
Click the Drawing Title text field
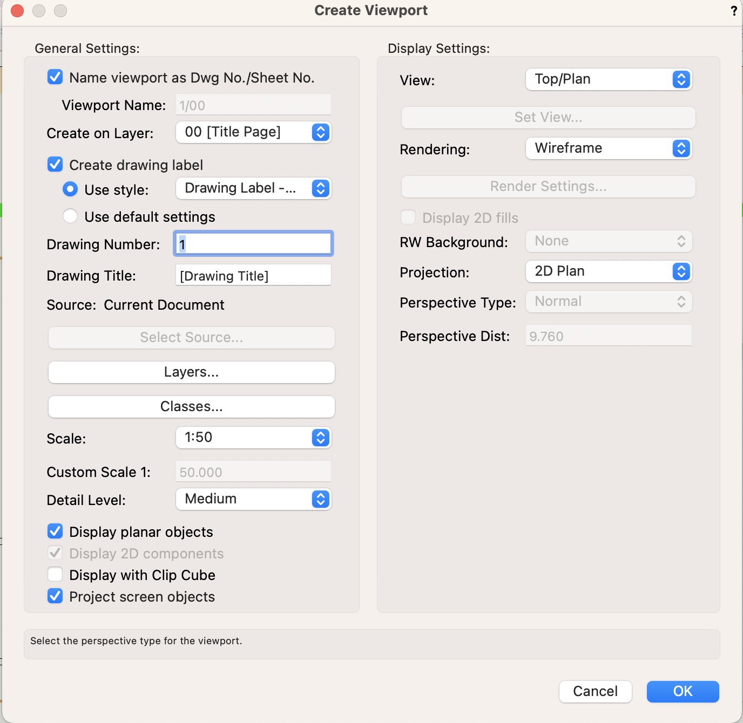coord(253,275)
